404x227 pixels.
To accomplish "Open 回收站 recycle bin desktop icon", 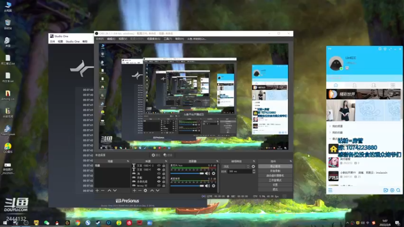I will tap(8, 24).
